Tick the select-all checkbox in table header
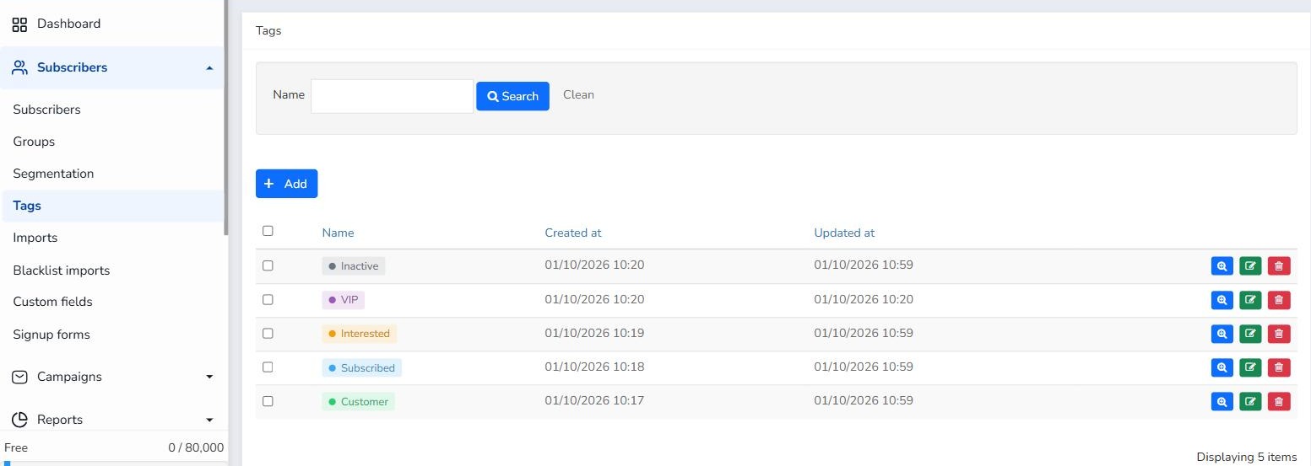This screenshot has height=466, width=1311. 268,231
